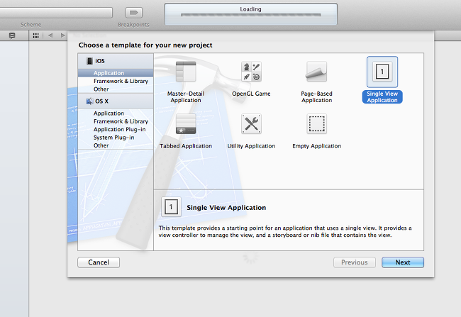Click the Single View Application description icon
This screenshot has height=317, width=461.
click(171, 207)
